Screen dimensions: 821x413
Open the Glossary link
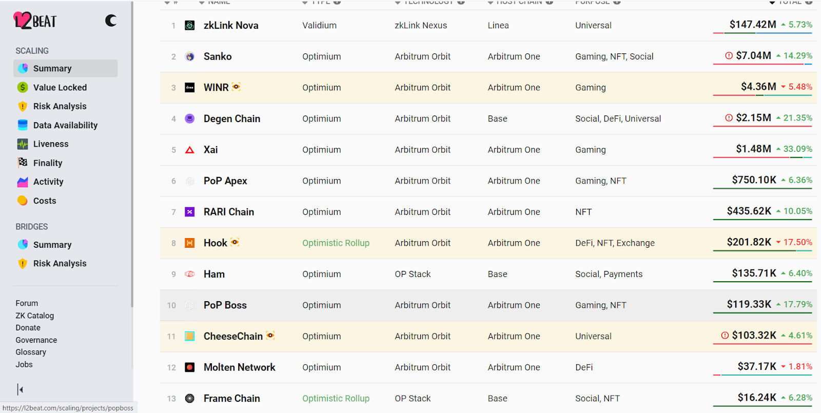coord(31,352)
